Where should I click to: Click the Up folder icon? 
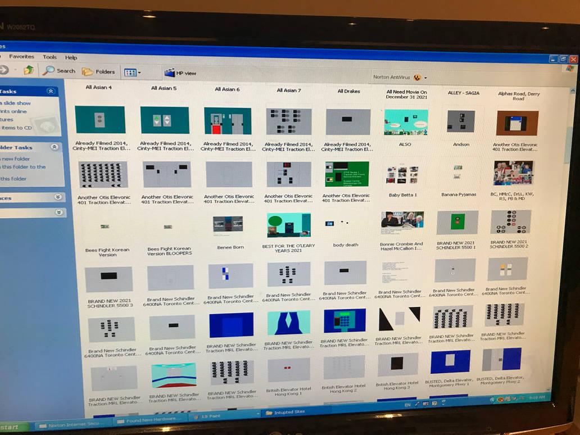tap(29, 70)
